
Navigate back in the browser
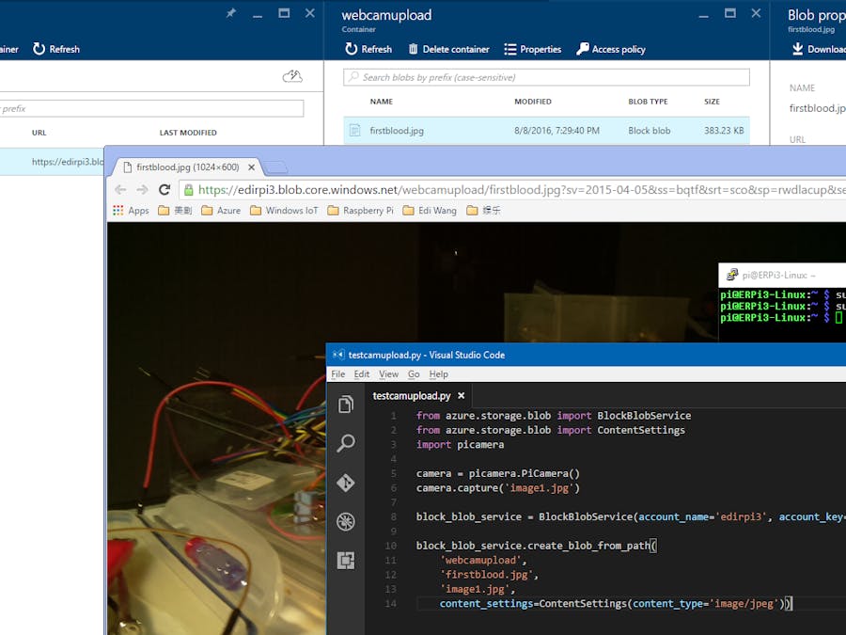point(120,189)
